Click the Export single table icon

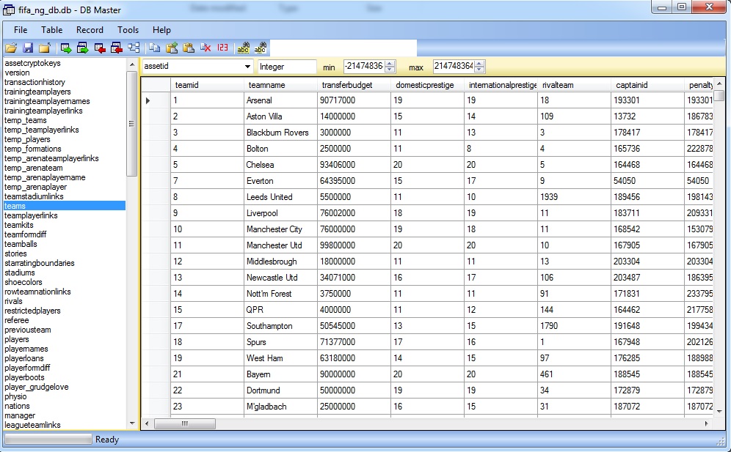pyautogui.click(x=66, y=48)
